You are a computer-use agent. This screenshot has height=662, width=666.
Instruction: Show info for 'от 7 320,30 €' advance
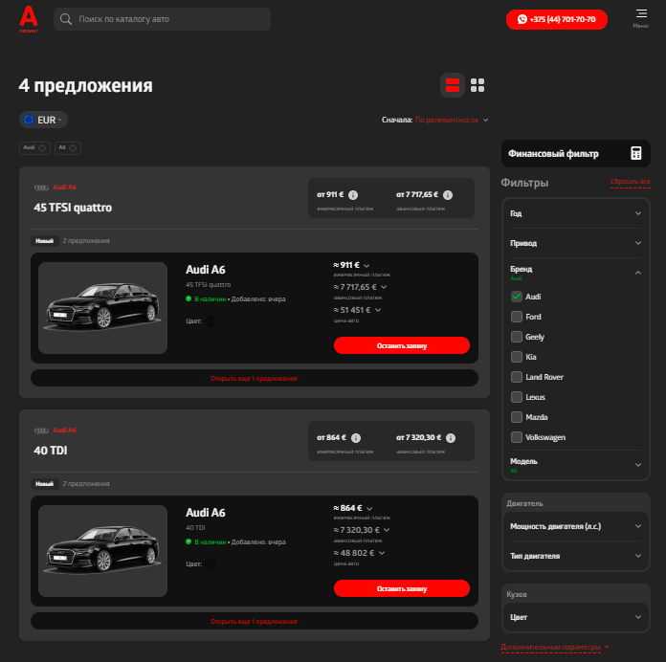tap(451, 438)
